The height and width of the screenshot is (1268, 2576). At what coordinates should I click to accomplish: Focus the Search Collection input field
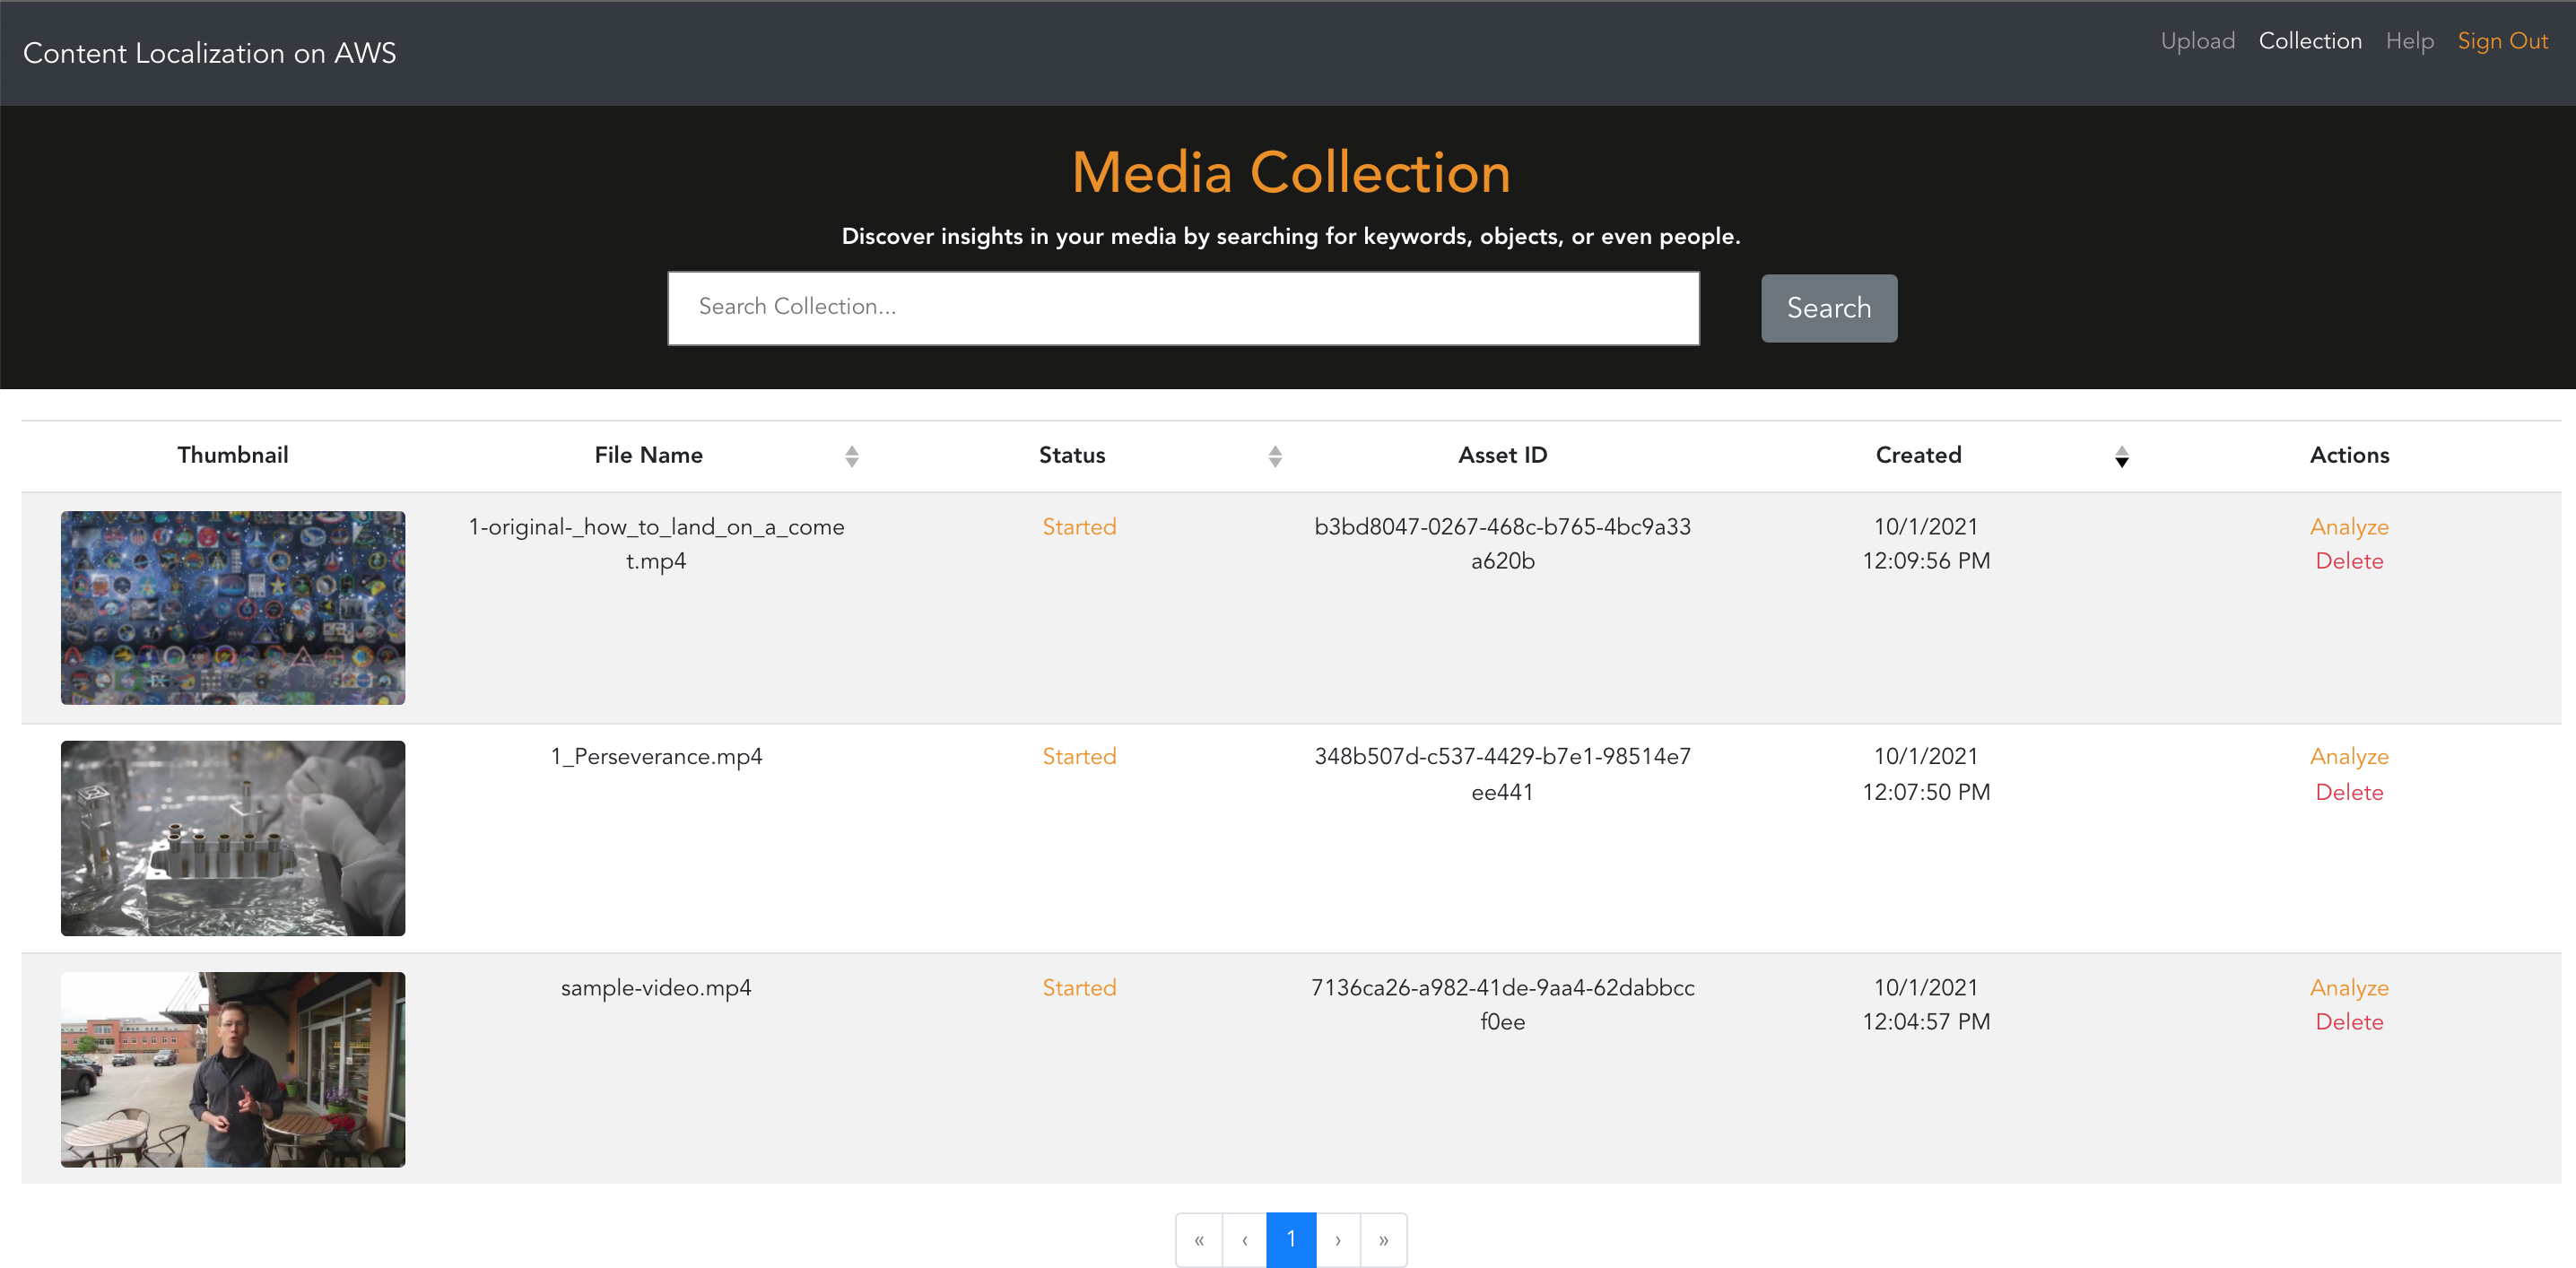click(x=1183, y=308)
